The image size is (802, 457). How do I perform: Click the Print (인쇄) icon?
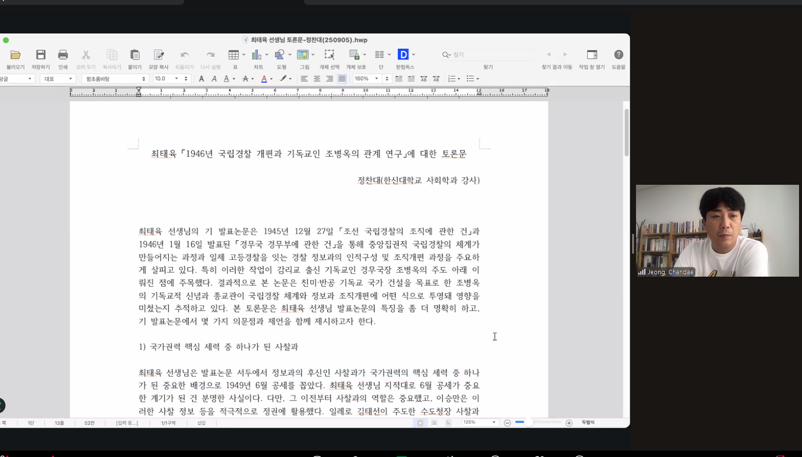coord(63,55)
